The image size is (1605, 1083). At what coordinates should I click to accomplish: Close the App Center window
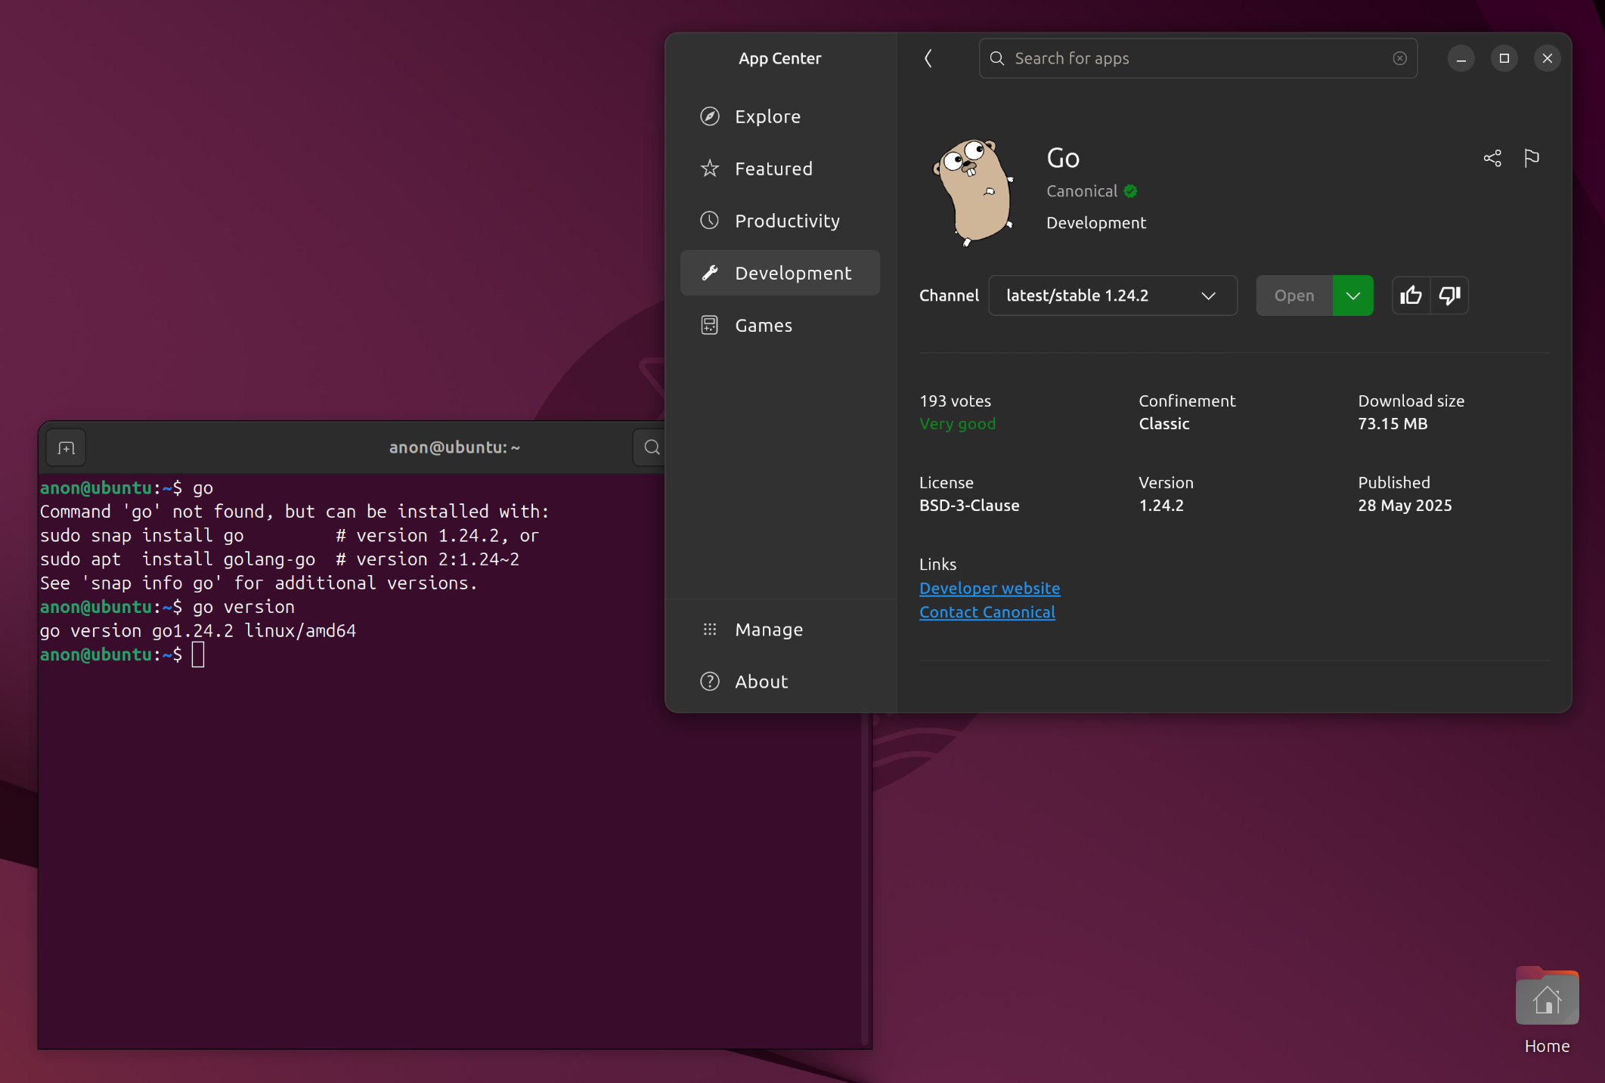click(x=1547, y=58)
